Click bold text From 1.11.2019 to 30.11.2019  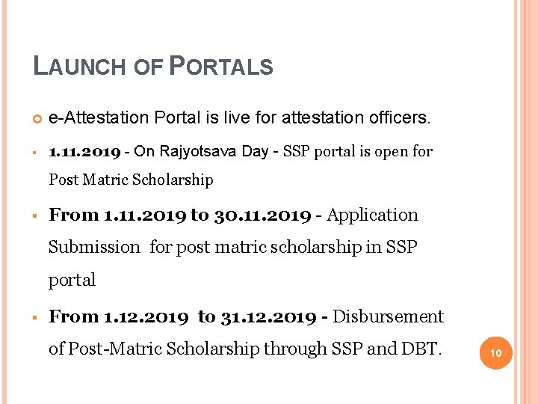pos(180,215)
